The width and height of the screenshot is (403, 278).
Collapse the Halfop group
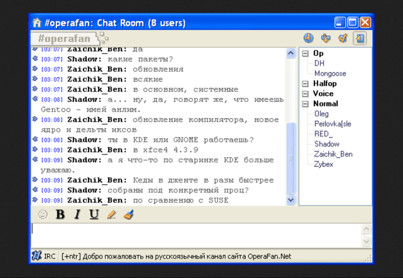pyautogui.click(x=305, y=84)
